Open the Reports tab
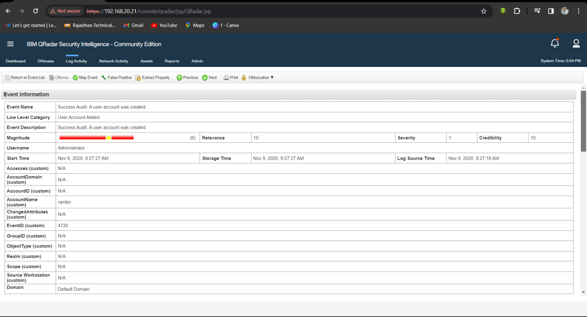 (172, 61)
